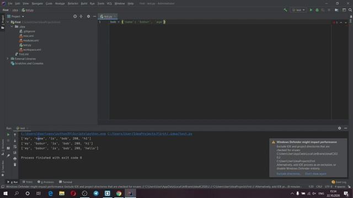This screenshot has height=198, width=353.
Task: Click the Run with Coverage icon
Action: click(323, 10)
